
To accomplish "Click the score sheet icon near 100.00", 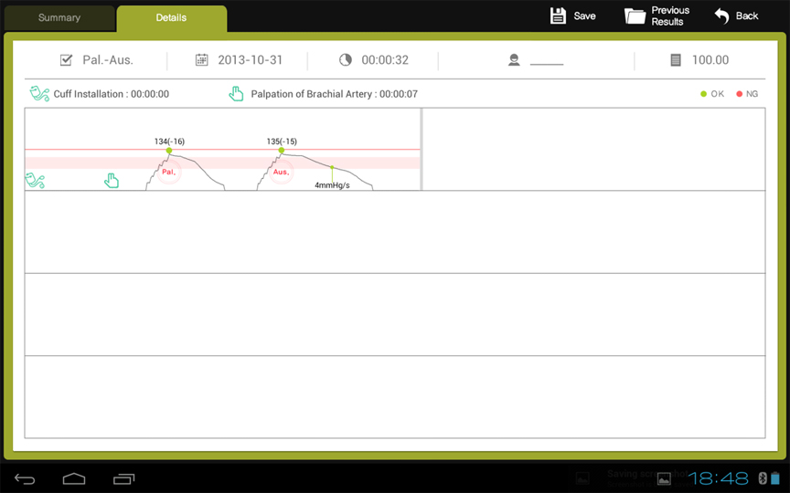I will point(676,60).
